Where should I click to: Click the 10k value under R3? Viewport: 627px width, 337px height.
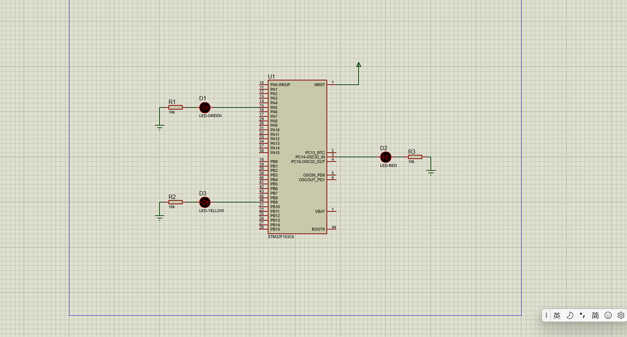point(411,162)
